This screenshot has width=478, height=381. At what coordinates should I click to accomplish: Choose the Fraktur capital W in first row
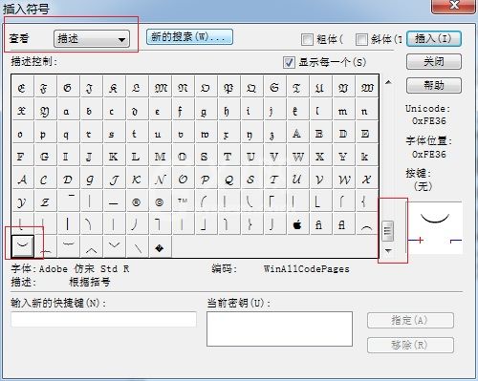[366, 88]
